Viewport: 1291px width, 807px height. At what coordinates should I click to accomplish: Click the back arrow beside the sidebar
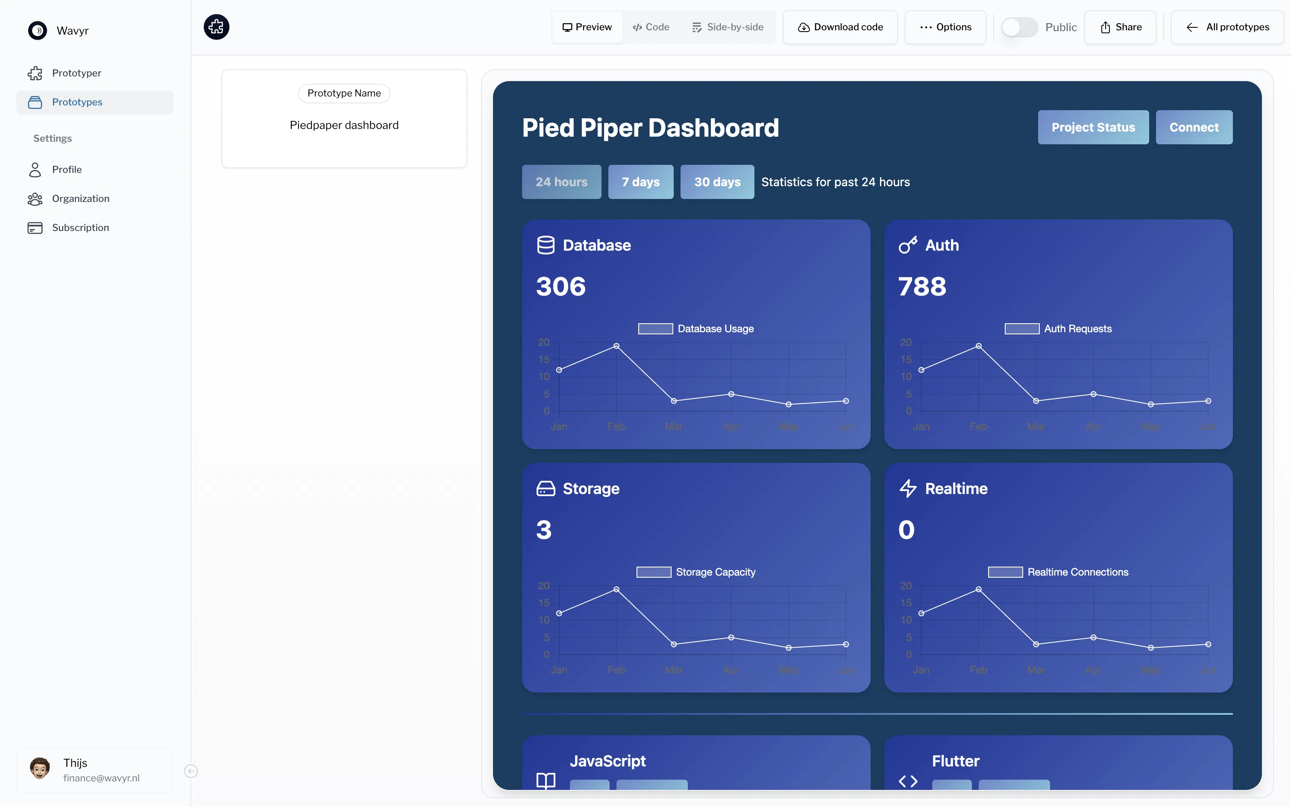click(x=191, y=771)
